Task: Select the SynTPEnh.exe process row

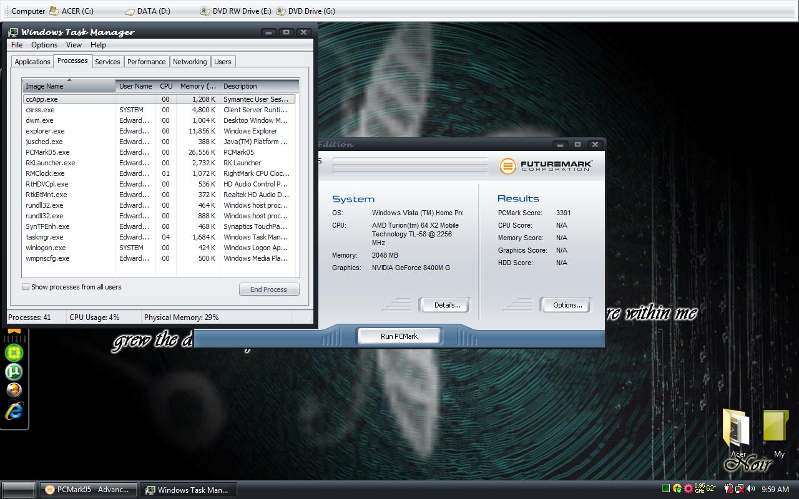Action: tap(159, 226)
